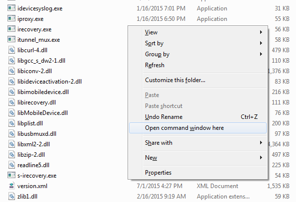Select Refresh from the context menu
The image size is (296, 202).
coord(198,65)
